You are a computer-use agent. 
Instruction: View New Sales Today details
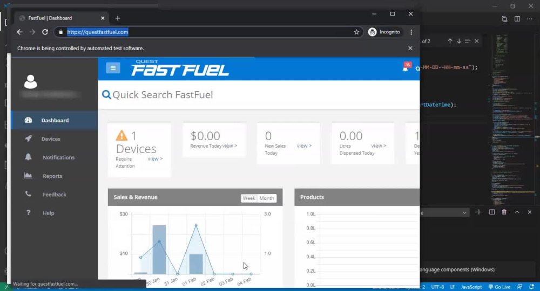click(x=304, y=145)
